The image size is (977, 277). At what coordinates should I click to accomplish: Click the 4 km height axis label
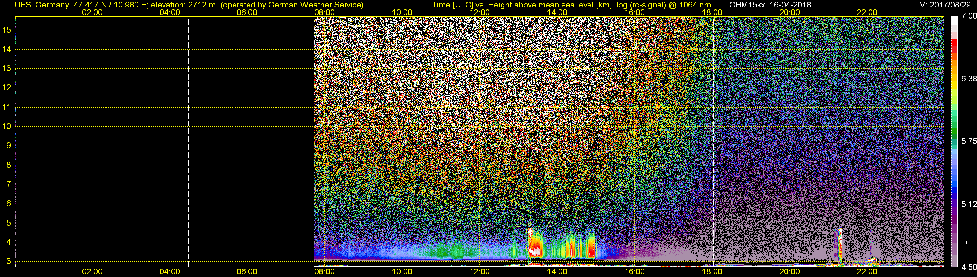(9, 242)
